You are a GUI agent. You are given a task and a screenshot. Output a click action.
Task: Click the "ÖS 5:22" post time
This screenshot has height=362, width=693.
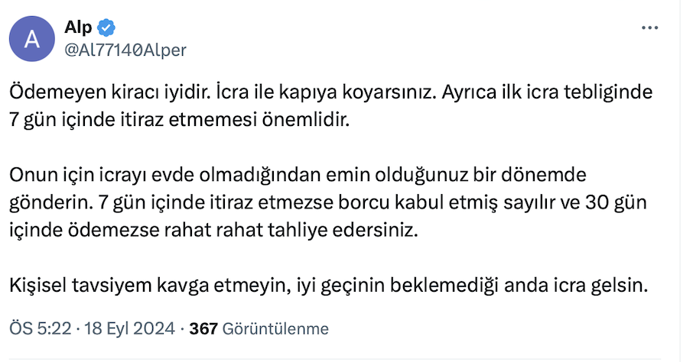pyautogui.click(x=40, y=328)
